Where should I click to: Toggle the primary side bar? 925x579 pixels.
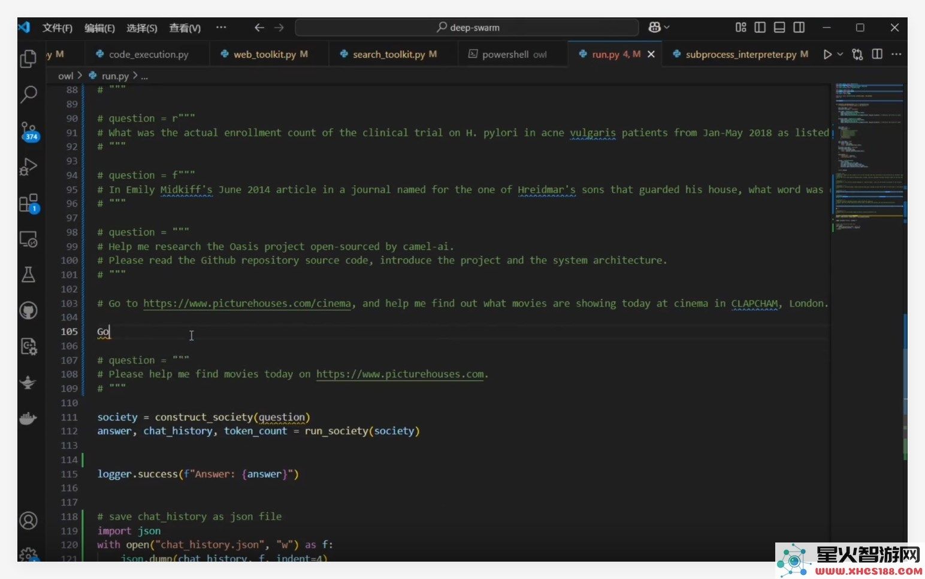(x=760, y=27)
